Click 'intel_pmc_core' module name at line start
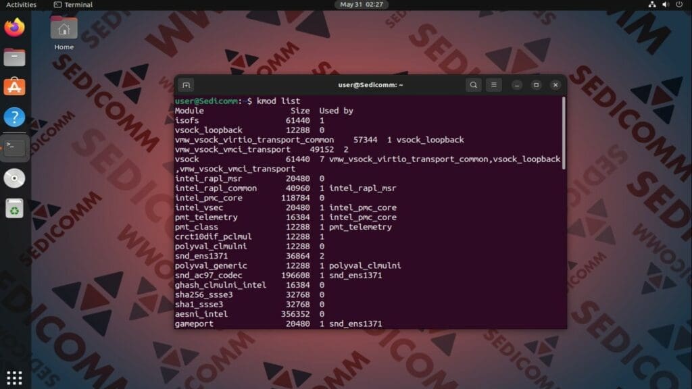 pos(208,198)
